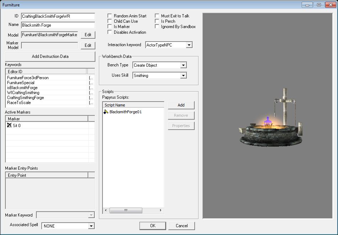Open Interaction keyword dropdown
This screenshot has height=235, width=338.
click(189, 45)
